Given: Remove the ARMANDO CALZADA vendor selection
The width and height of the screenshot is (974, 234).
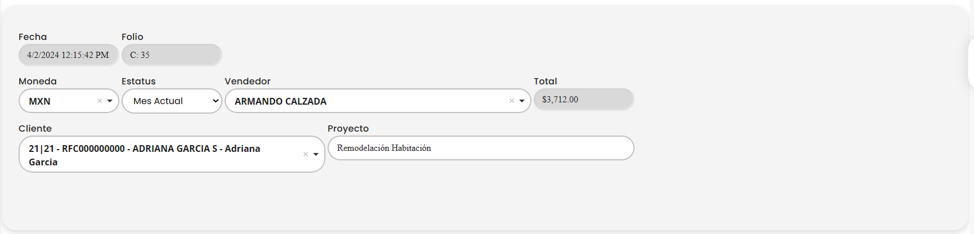Looking at the screenshot, I should [512, 101].
